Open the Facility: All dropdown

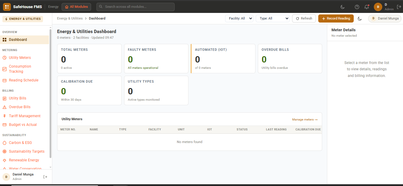[x=239, y=18]
